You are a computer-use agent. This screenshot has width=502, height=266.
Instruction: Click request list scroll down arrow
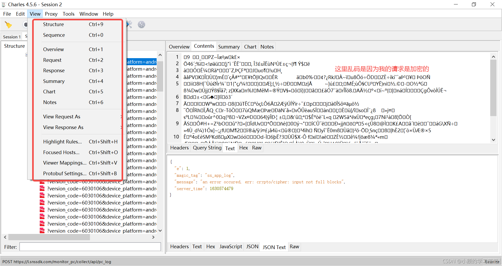(160, 231)
